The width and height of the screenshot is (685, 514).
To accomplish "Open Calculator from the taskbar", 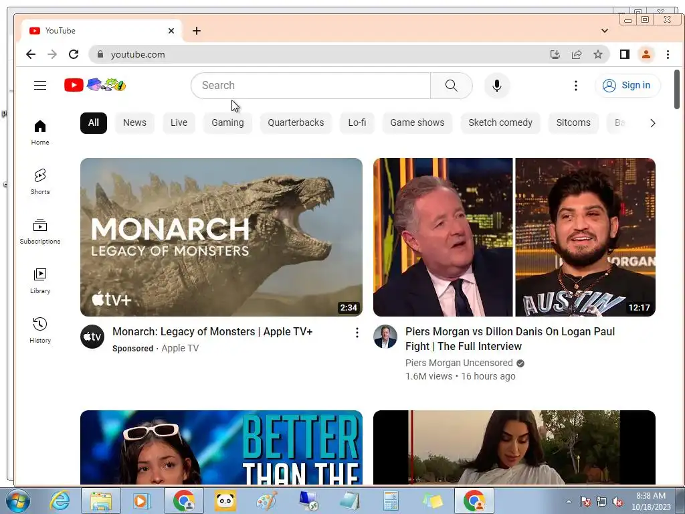I will (391, 501).
